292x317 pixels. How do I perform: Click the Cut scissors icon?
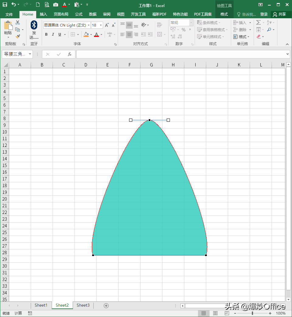18,23
